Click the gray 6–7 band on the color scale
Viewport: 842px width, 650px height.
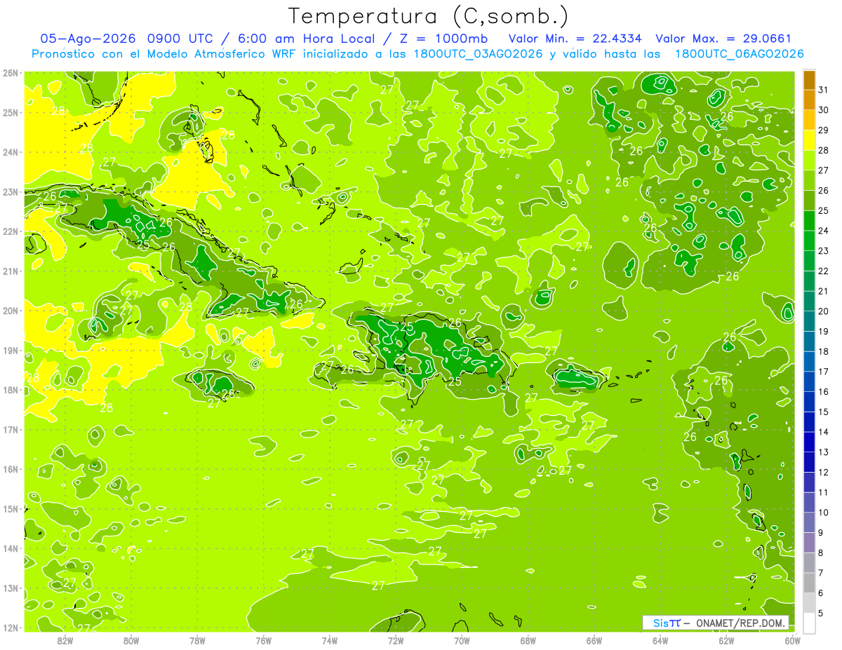809,583
